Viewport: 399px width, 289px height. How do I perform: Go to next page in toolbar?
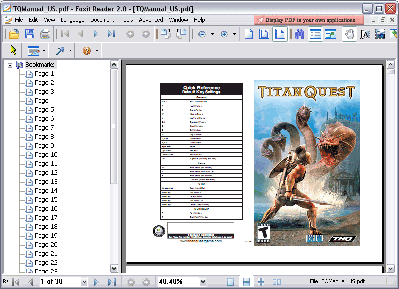96,34
